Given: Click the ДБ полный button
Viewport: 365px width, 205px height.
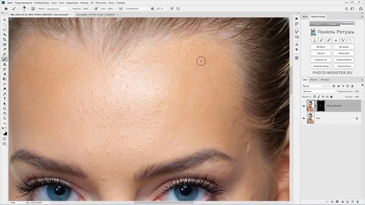Looking at the screenshot, I should (344, 47).
